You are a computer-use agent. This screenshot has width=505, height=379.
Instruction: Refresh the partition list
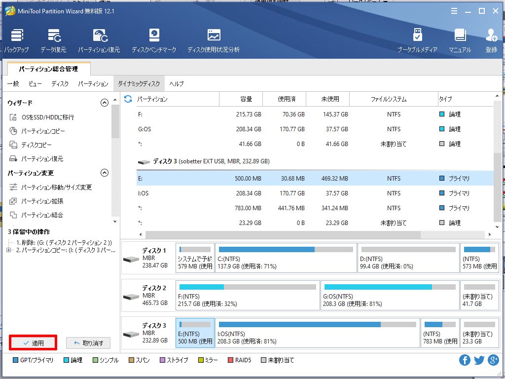click(x=128, y=99)
